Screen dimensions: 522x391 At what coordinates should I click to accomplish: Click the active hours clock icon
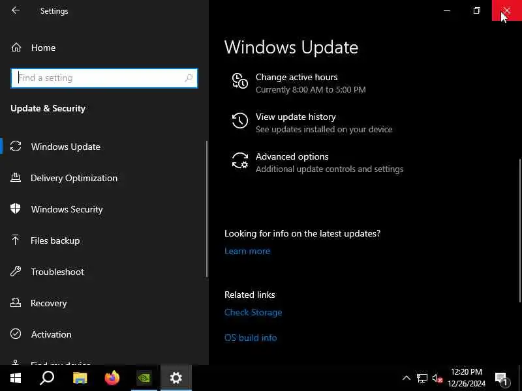[239, 81]
